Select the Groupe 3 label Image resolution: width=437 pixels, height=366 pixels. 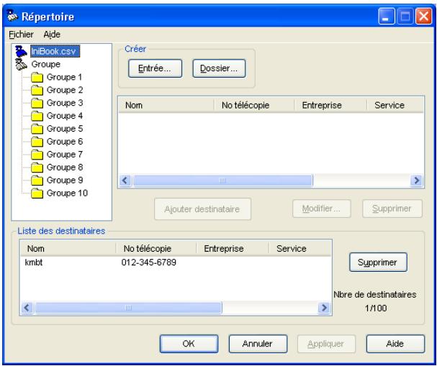pos(65,103)
